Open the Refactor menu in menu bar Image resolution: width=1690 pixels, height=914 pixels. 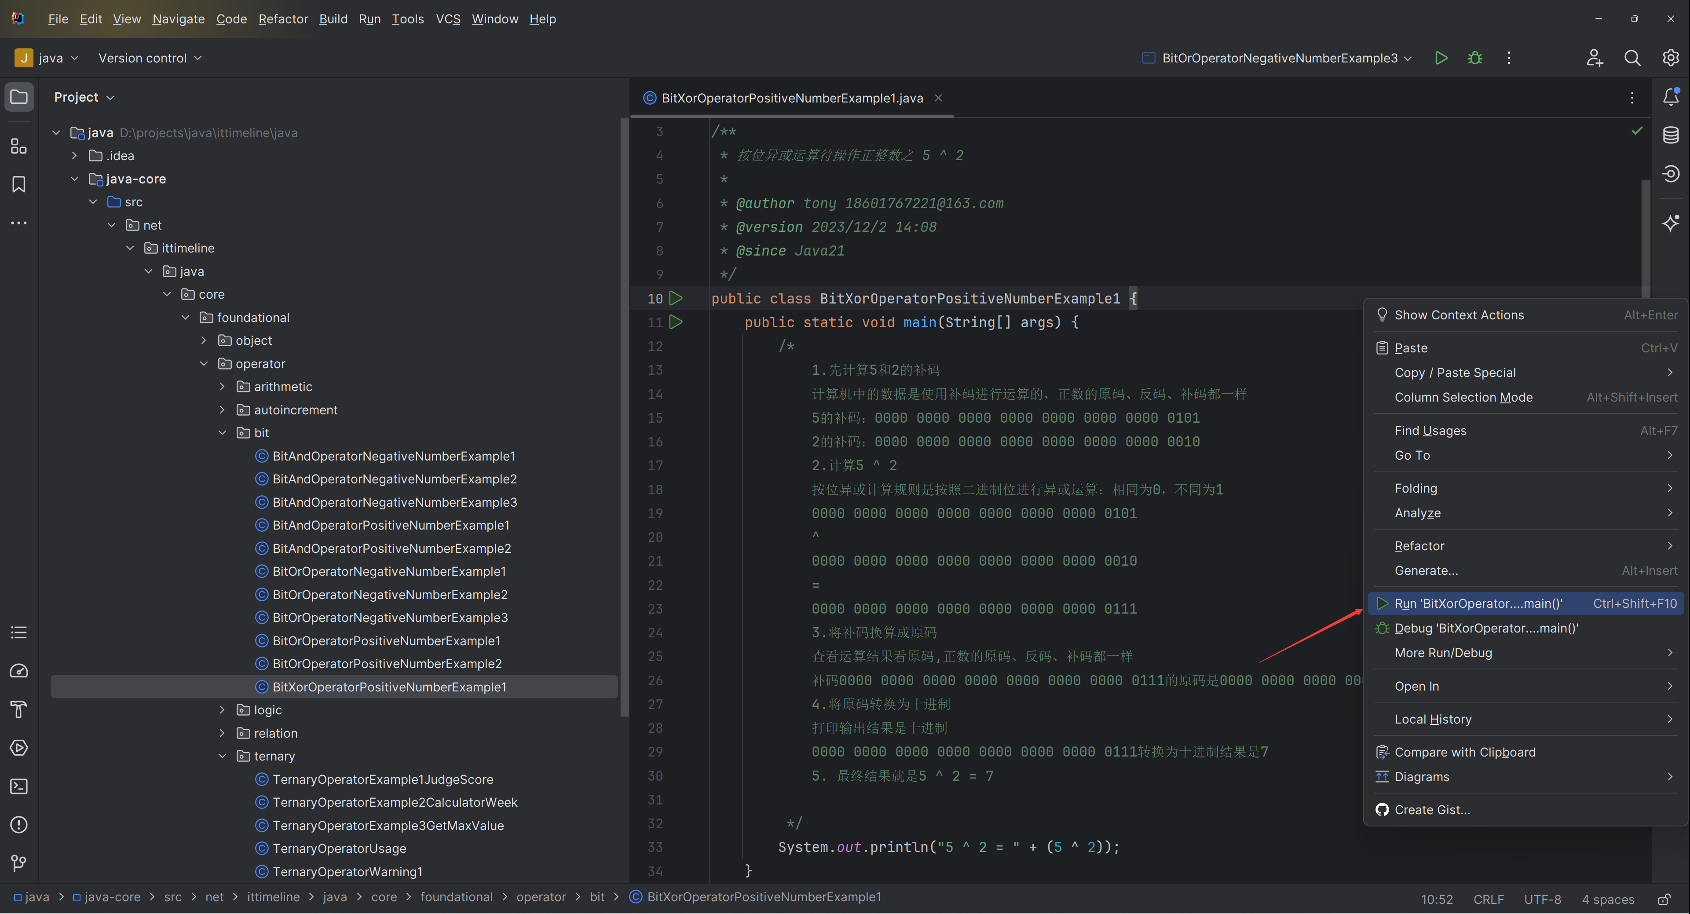tap(283, 19)
